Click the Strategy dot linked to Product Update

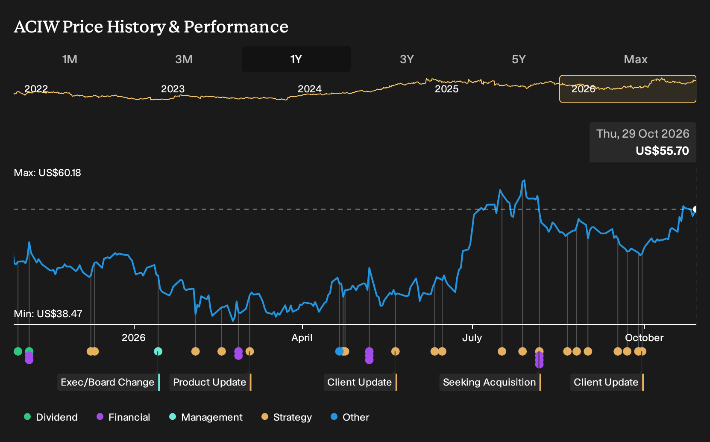tap(250, 351)
